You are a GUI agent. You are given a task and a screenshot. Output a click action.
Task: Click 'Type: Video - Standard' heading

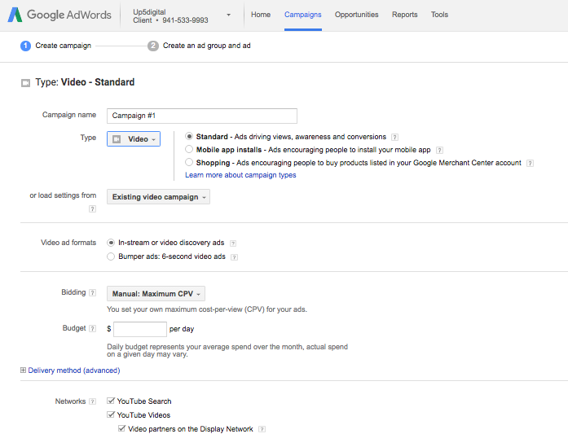coord(85,82)
